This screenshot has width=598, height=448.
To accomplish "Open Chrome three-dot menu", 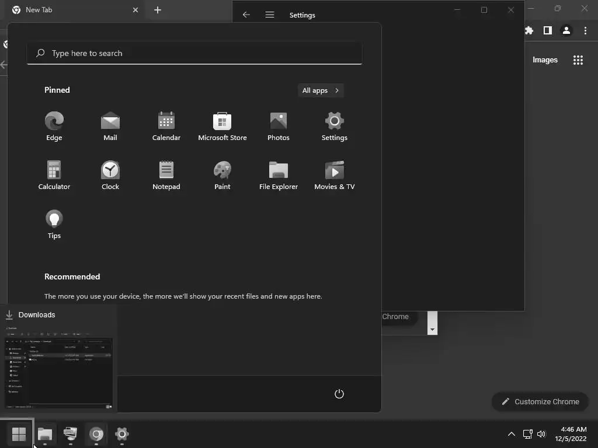I will click(x=585, y=30).
